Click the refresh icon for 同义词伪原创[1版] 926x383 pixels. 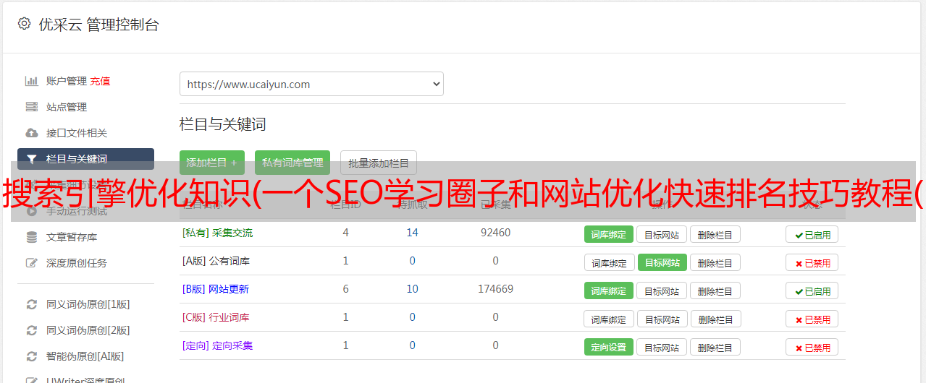(32, 304)
